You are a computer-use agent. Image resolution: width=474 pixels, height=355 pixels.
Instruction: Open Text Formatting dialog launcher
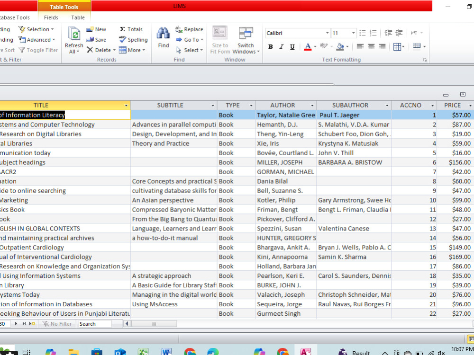pyautogui.click(x=425, y=60)
